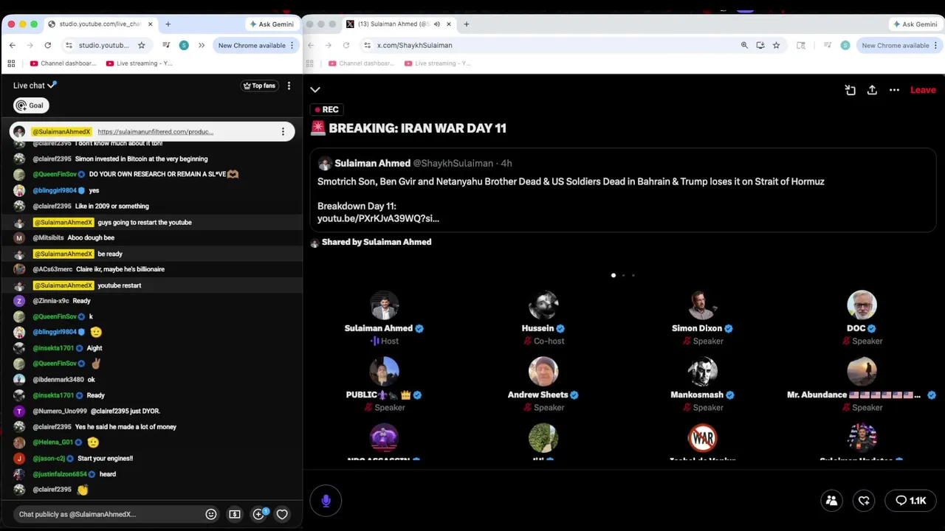Open Top fans in live chat
The image size is (945, 531).
coord(259,86)
